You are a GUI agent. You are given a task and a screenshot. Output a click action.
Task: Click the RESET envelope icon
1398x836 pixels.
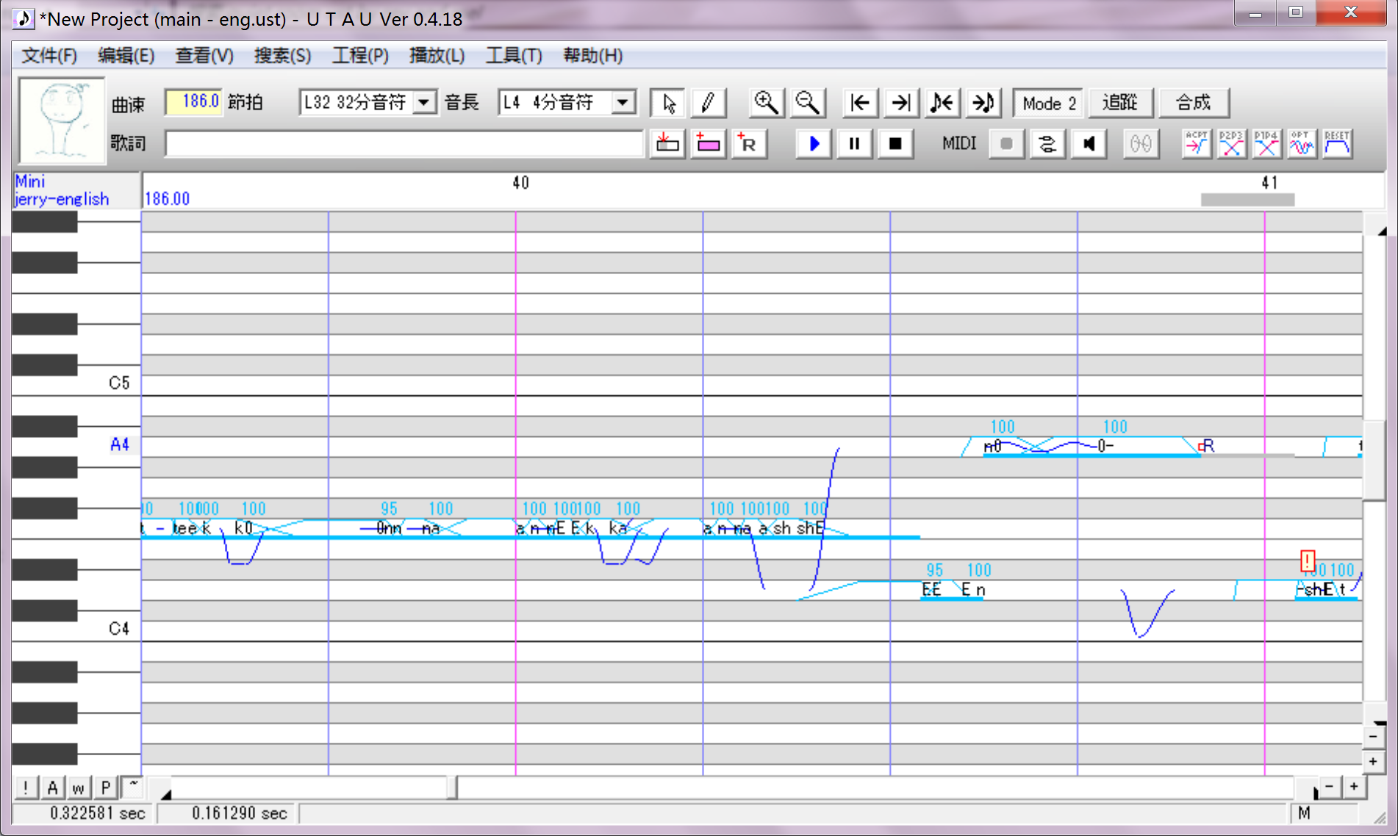tap(1337, 144)
